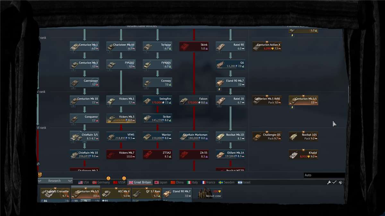Select the Chieftain Marksman card

point(194,136)
